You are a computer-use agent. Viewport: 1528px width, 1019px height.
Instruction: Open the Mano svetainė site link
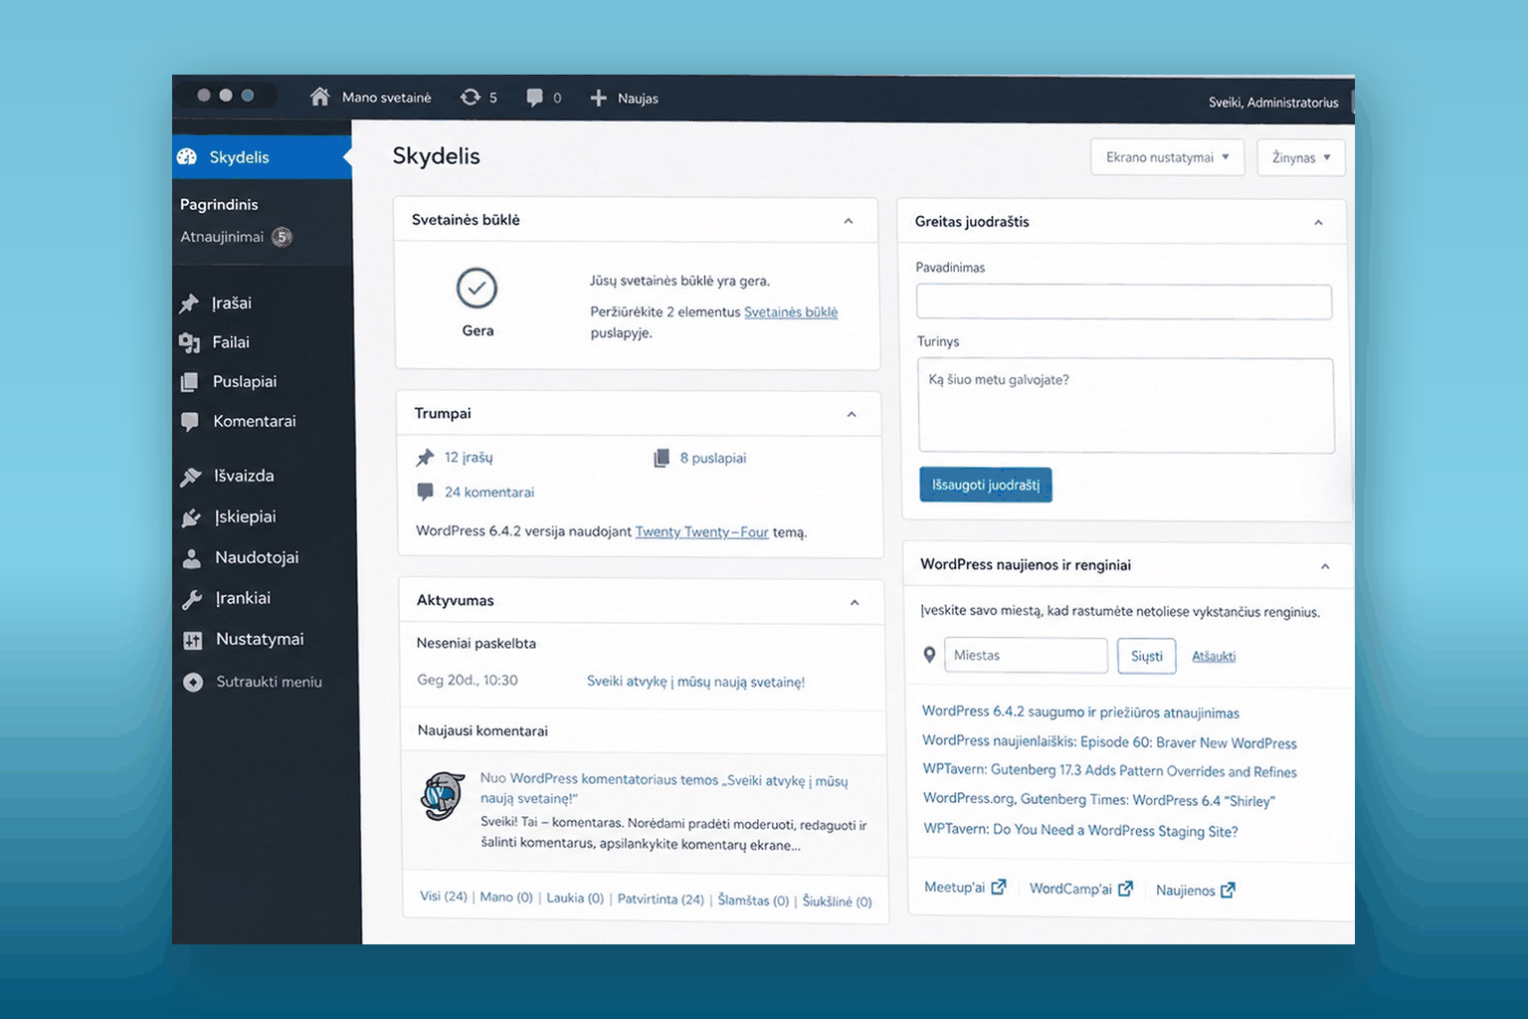point(386,98)
